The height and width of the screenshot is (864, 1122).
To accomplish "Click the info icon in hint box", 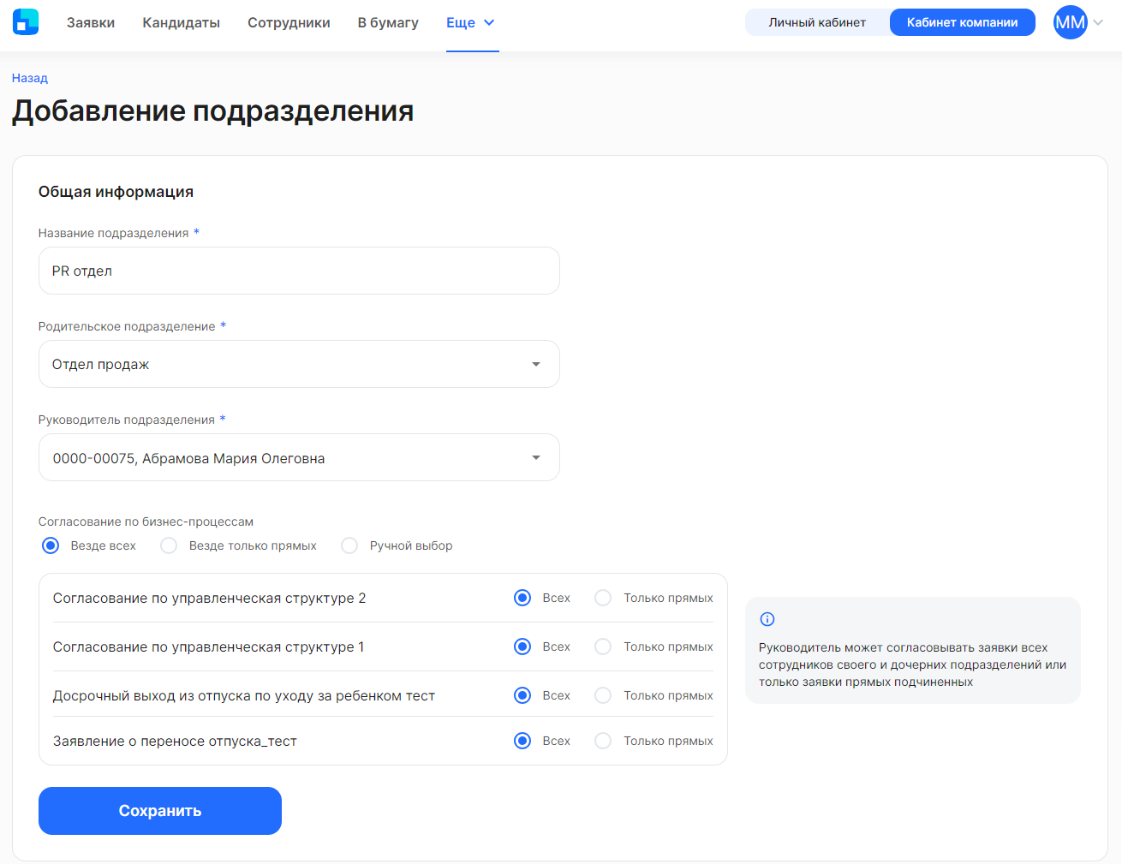I will click(x=767, y=619).
